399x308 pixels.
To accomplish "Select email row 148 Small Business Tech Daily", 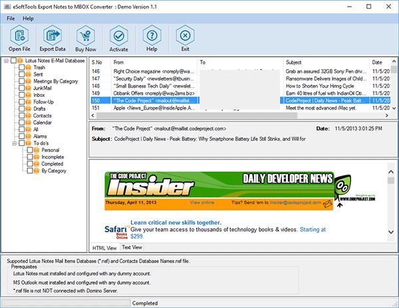I will tap(240, 86).
